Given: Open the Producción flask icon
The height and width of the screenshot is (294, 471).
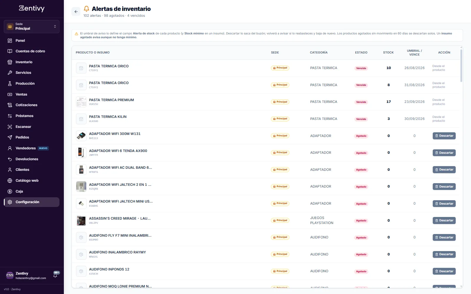Looking at the screenshot, I should pos(10,83).
